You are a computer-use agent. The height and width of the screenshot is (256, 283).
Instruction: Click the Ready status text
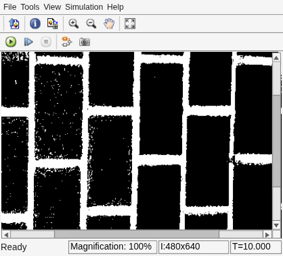point(14,247)
